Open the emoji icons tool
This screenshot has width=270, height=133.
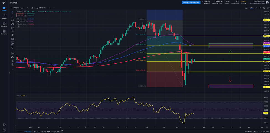pos(12,39)
